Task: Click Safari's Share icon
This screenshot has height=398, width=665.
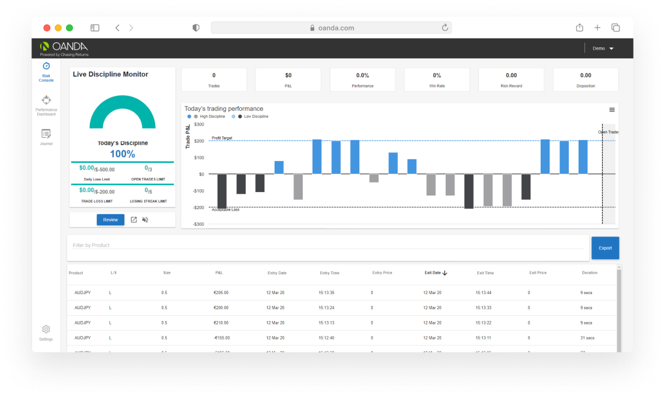Action: pos(579,28)
